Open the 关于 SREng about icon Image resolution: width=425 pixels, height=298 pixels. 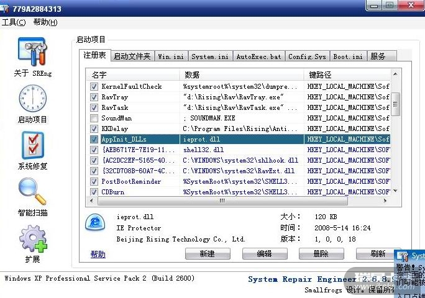pyautogui.click(x=32, y=52)
